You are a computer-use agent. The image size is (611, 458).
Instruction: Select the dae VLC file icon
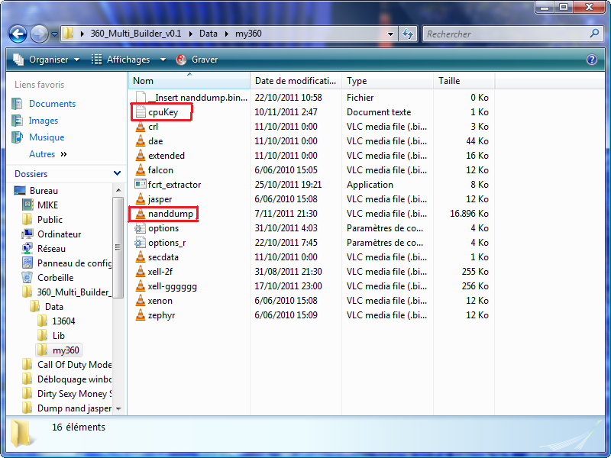click(141, 141)
